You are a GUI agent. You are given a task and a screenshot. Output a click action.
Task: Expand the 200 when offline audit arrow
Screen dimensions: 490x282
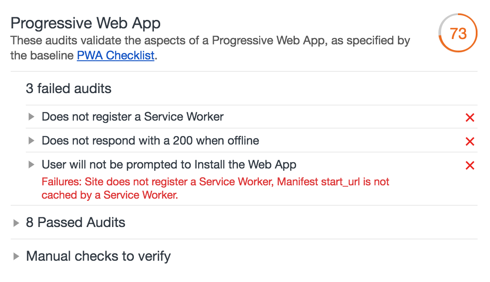[31, 141]
